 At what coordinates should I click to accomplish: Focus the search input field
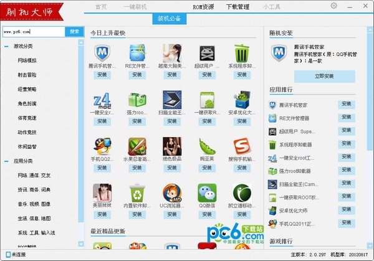34,32
